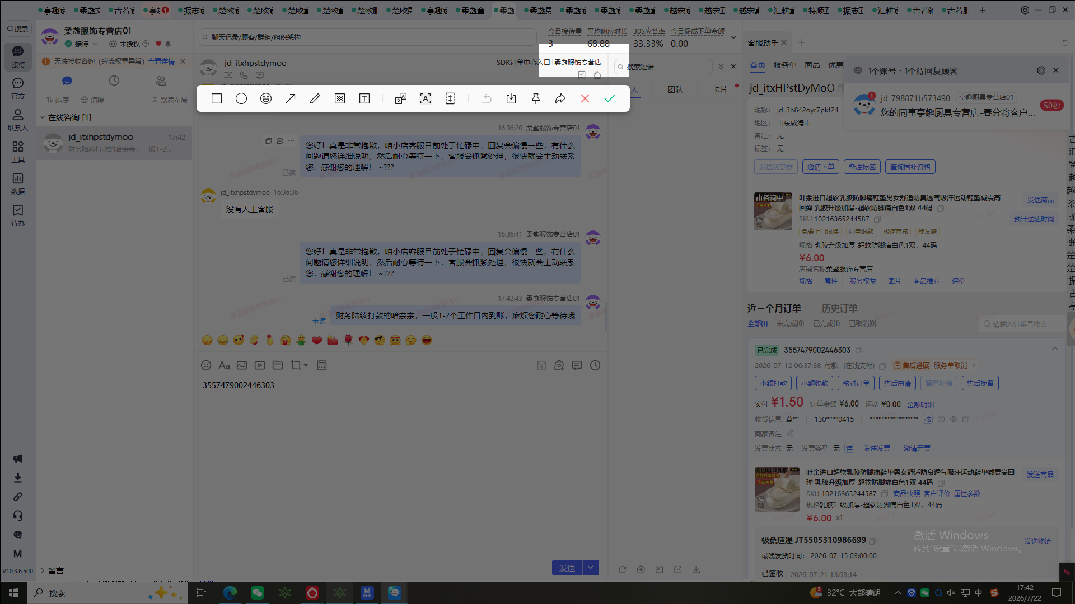The height and width of the screenshot is (604, 1075).
Task: Open font settings Aa icon
Action: [224, 365]
